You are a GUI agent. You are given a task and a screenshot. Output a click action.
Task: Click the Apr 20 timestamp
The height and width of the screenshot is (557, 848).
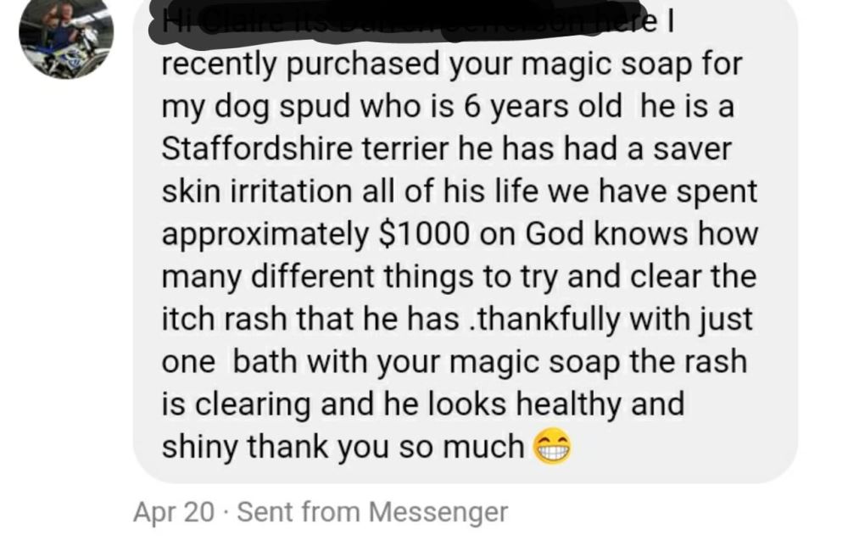(174, 511)
